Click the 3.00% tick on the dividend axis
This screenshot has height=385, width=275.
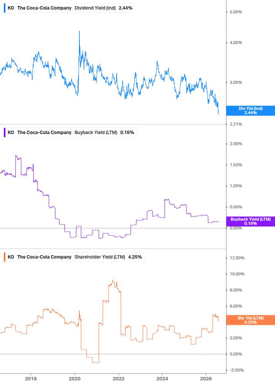[235, 82]
